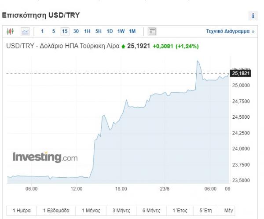264x219 pixels.
Task: Select the 1 minute interval
Action: click(42, 31)
